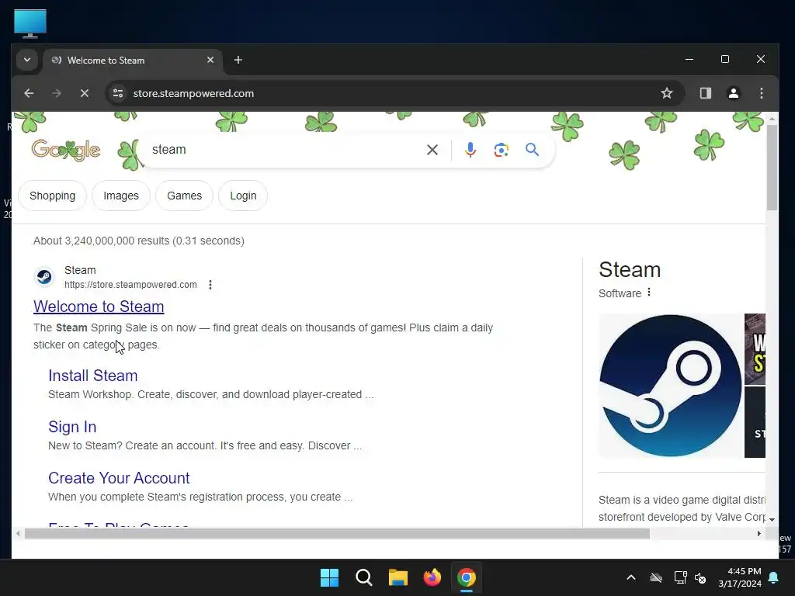This screenshot has width=795, height=596.
Task: Open Chrome three-dot menu
Action: (x=761, y=93)
